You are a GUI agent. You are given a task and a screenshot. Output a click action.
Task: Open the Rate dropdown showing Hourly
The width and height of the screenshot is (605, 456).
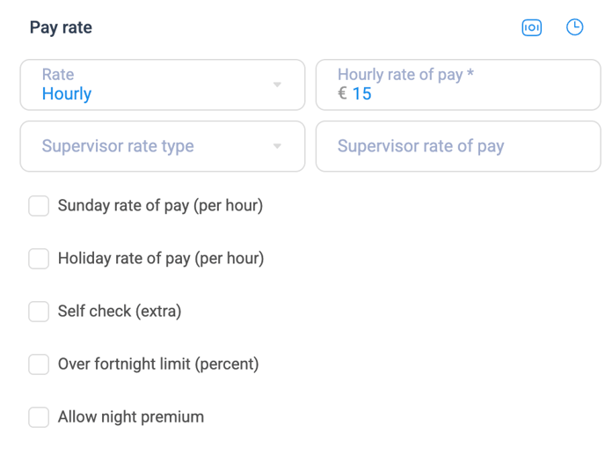pos(163,85)
